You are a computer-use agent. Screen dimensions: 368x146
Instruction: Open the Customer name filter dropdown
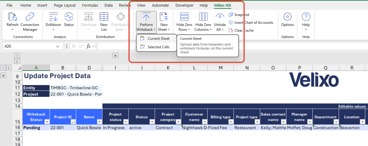point(205,122)
